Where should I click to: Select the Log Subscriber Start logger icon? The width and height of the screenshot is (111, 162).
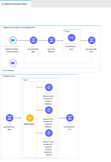point(33,40)
